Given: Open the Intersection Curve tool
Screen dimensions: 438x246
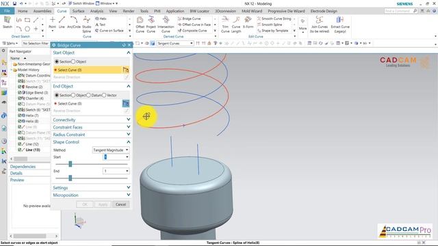Looking at the screenshot, I should [166, 25].
